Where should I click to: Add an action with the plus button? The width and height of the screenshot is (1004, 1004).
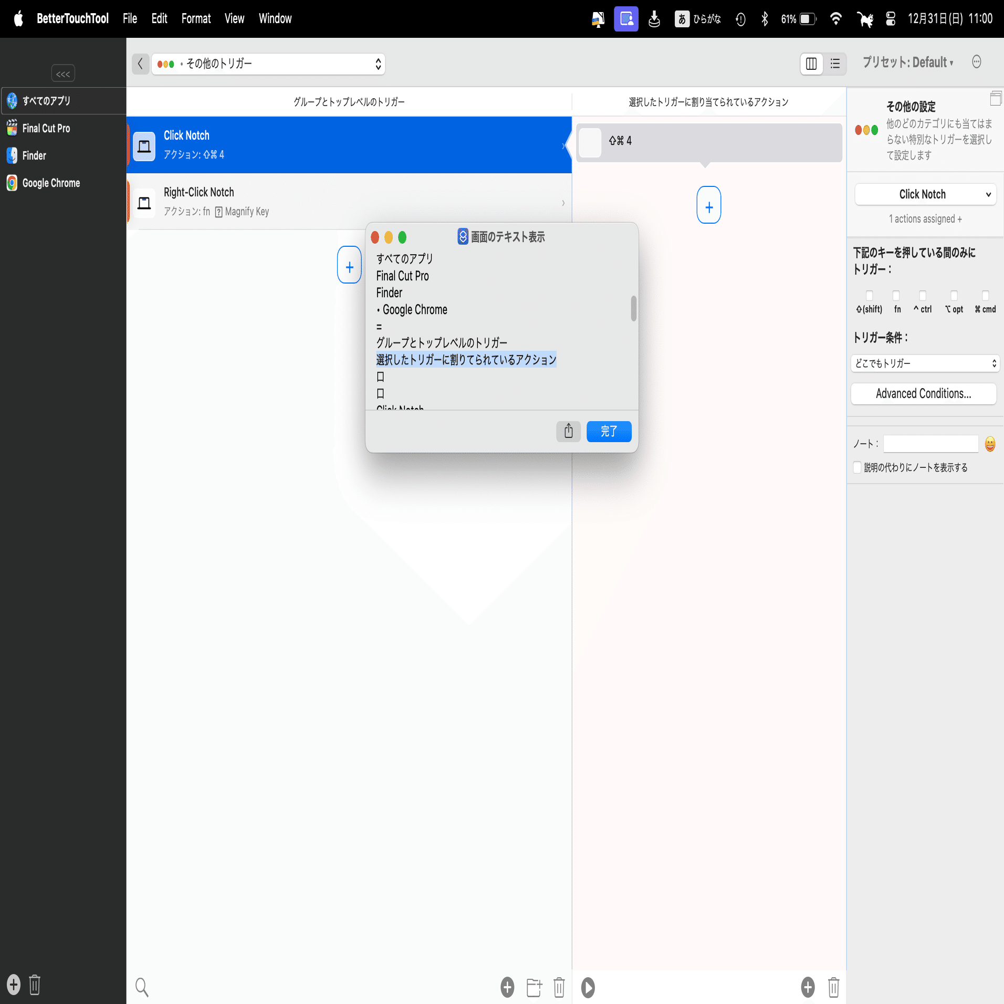pos(709,205)
